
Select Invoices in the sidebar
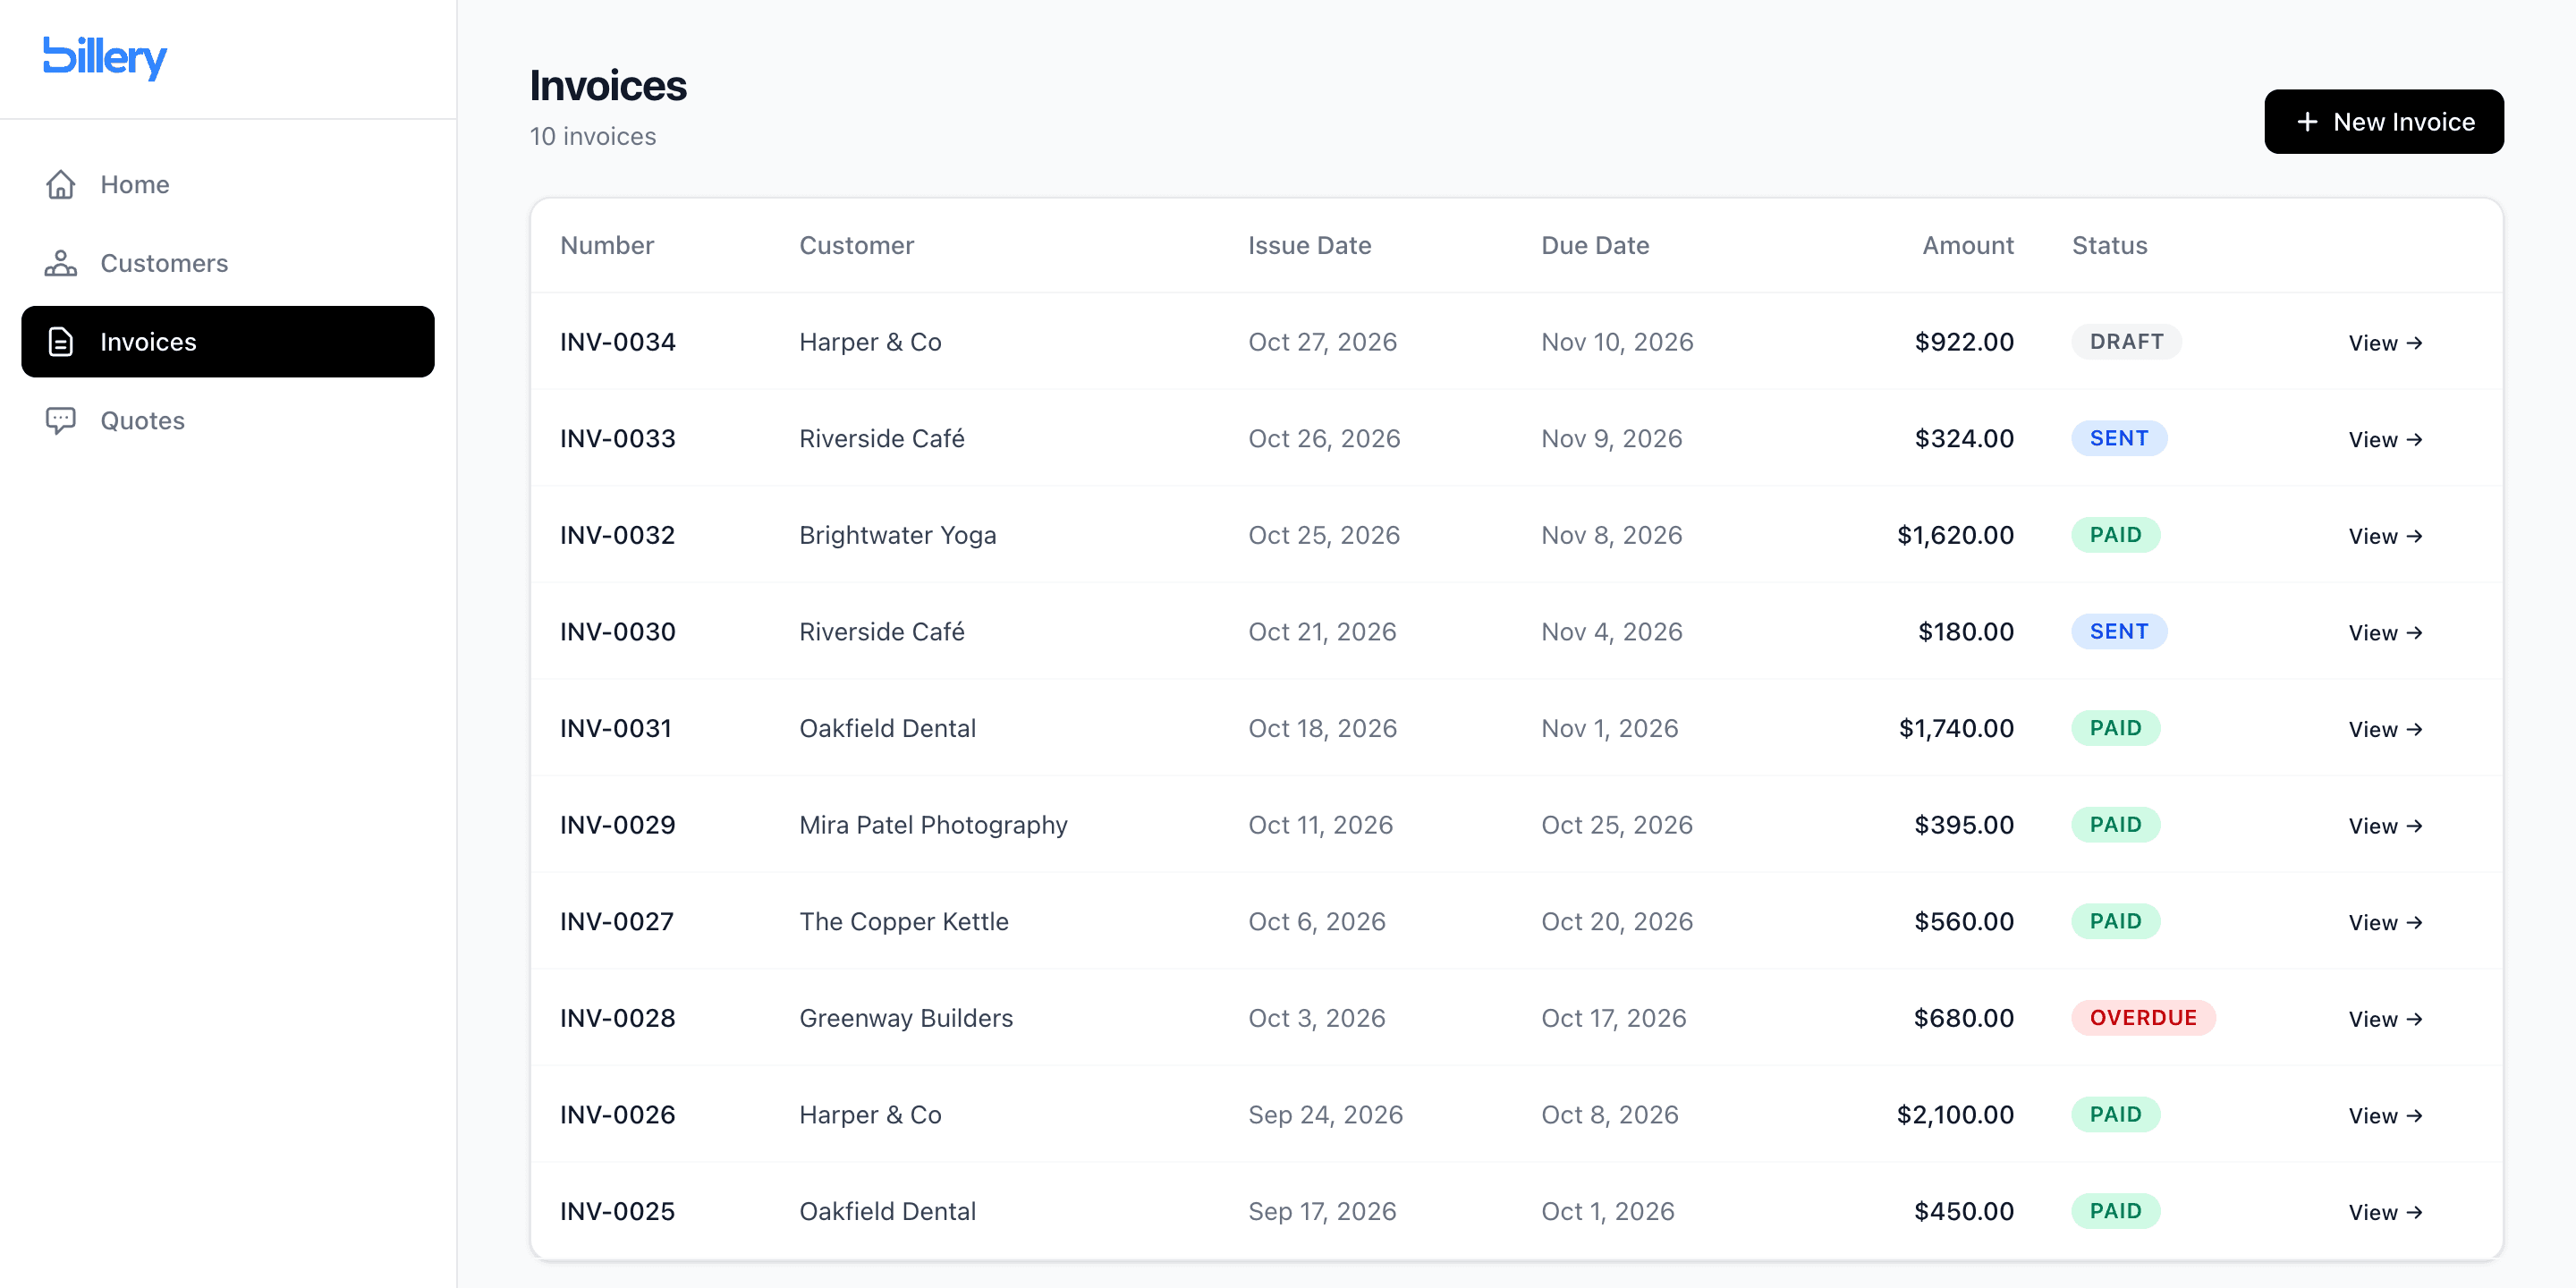point(228,342)
